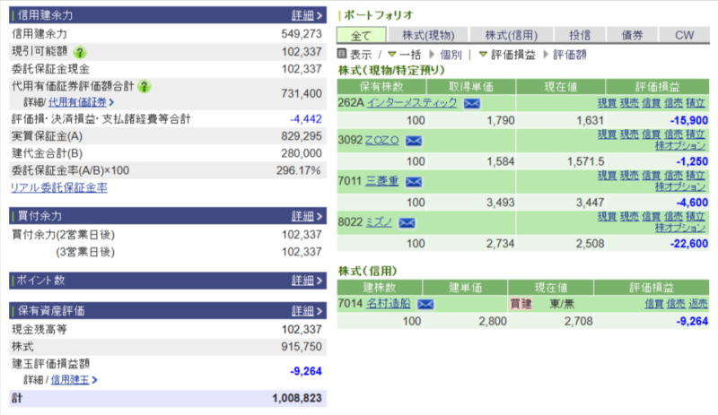Click mail icon beside インターメスティック

click(472, 103)
